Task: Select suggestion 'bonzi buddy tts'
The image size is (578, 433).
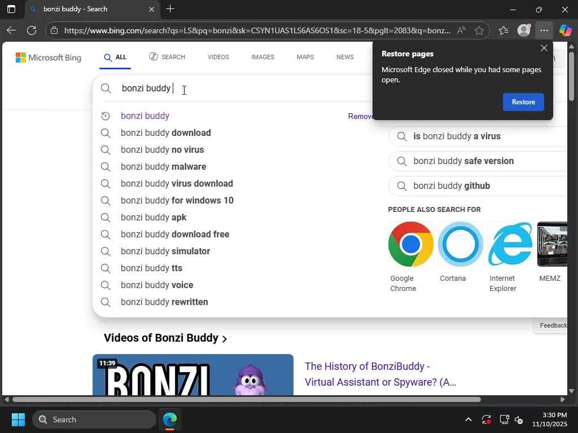Action: pyautogui.click(x=151, y=268)
